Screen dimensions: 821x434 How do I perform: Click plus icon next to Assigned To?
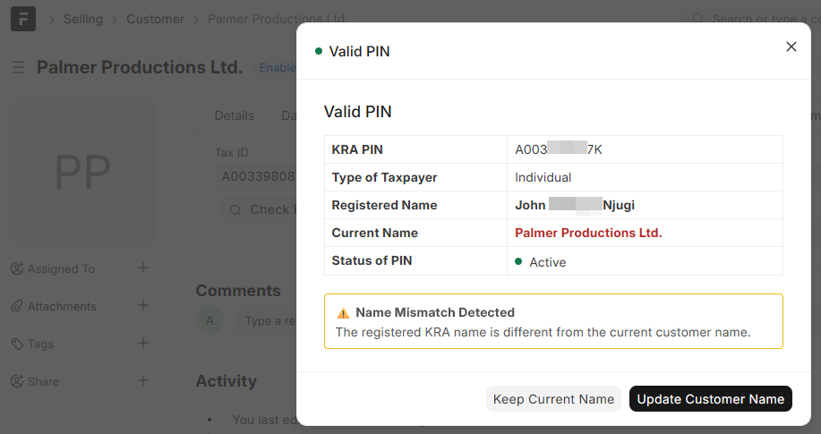click(143, 268)
